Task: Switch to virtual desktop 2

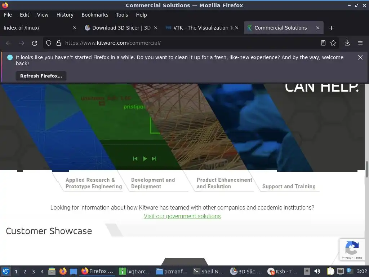Action: (x=25, y=272)
